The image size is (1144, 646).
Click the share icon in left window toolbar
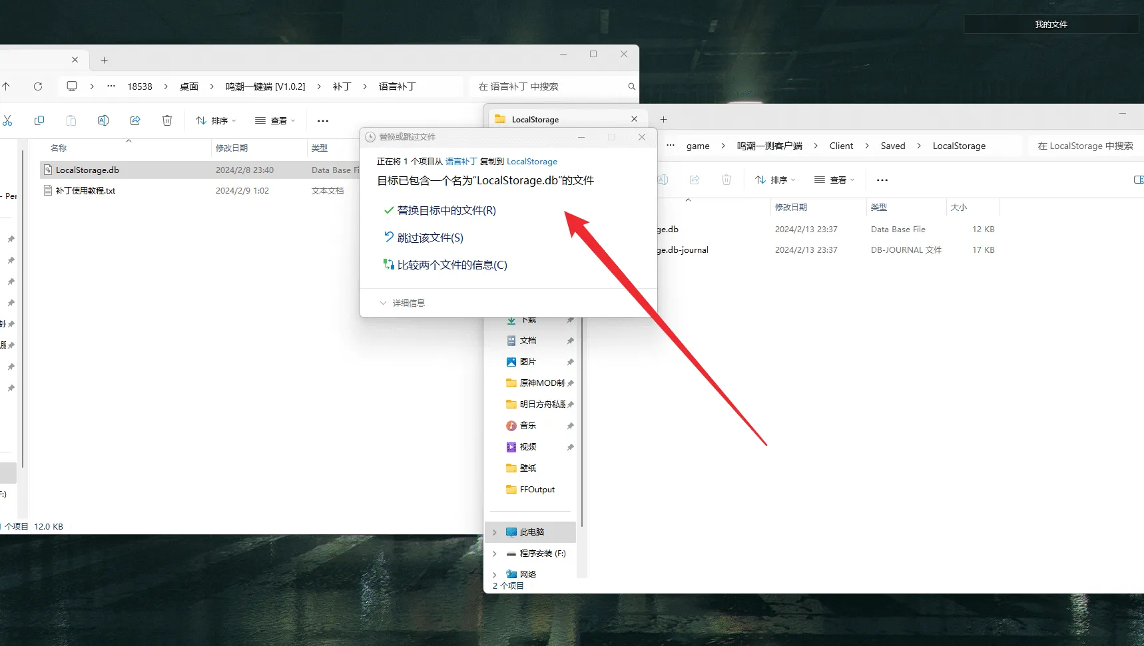coord(135,120)
